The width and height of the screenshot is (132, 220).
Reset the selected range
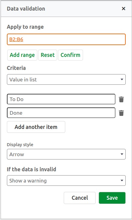pos(48,55)
